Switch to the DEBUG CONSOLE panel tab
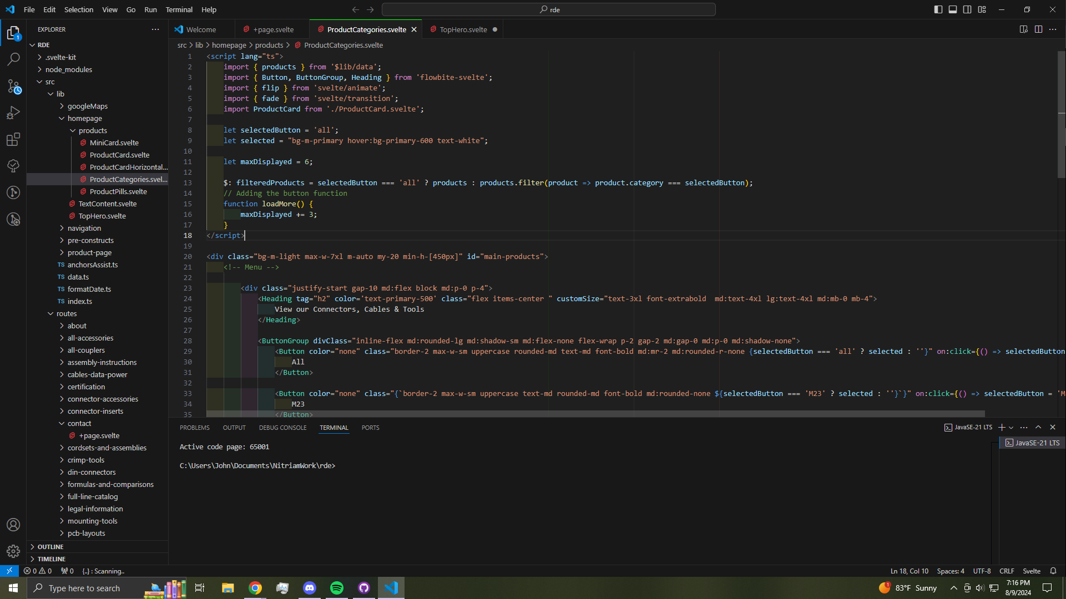The height and width of the screenshot is (599, 1066). point(282,428)
